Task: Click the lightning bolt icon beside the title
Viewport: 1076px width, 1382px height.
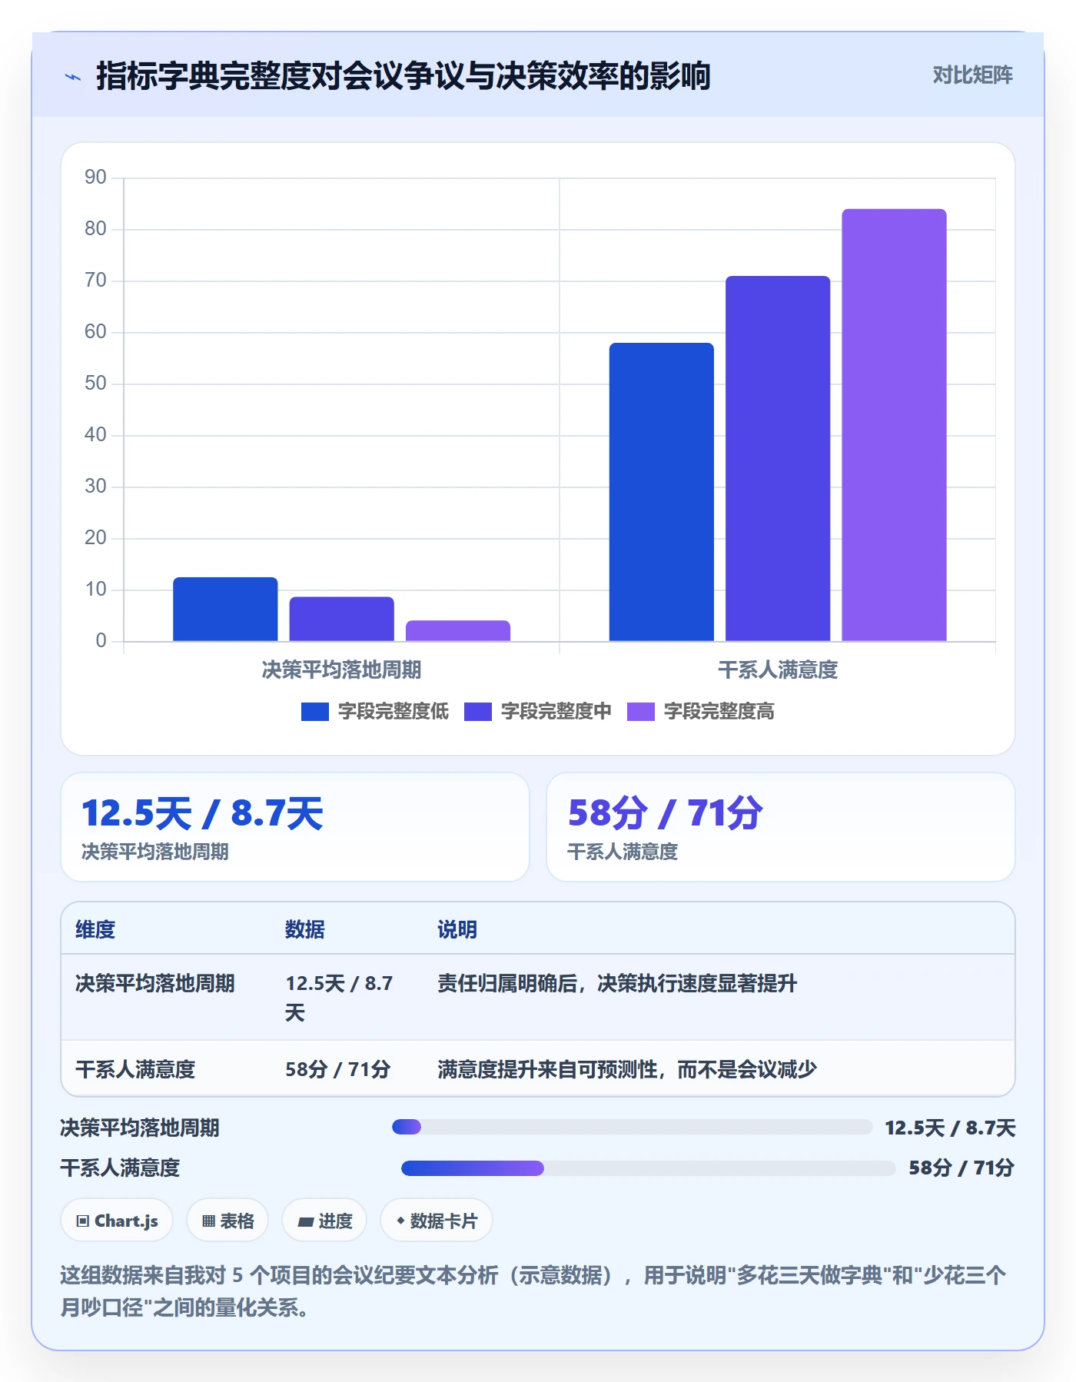Action: (x=73, y=77)
